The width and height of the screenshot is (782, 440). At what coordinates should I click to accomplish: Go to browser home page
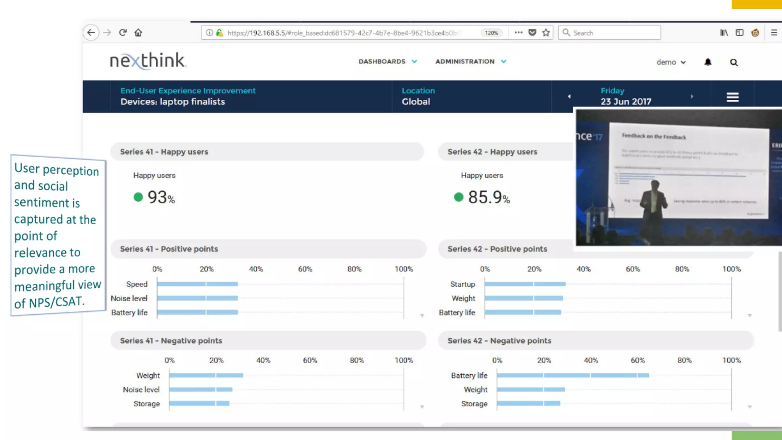(138, 32)
